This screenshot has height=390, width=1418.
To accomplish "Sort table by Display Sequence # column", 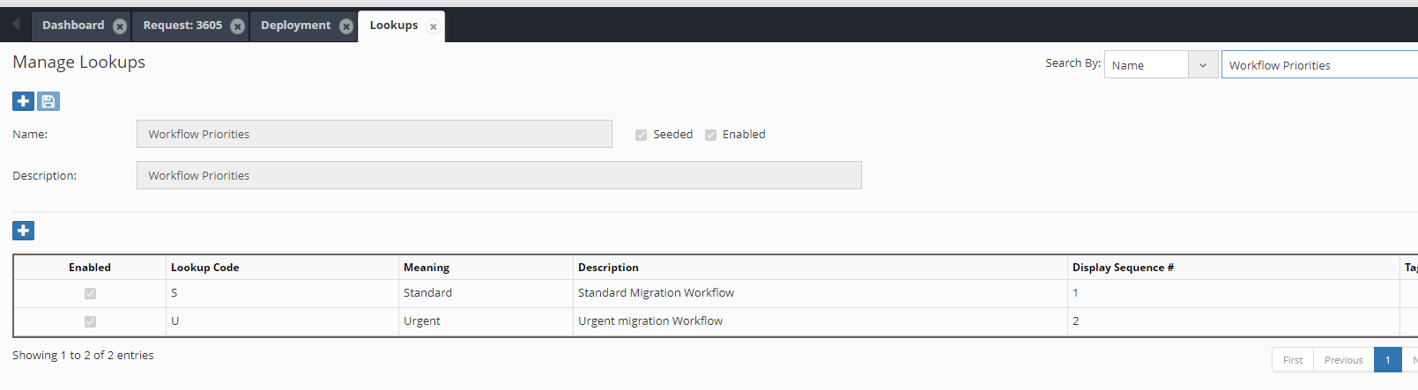I will coord(1122,268).
